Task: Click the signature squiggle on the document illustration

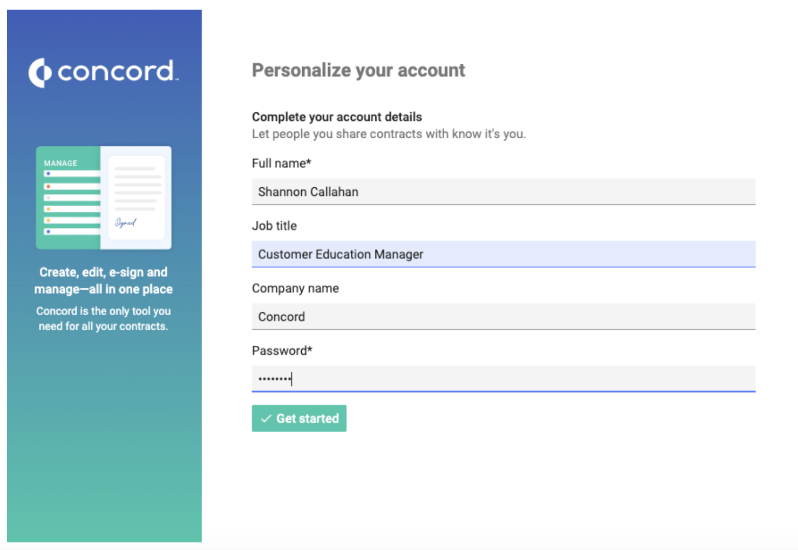Action: click(x=125, y=223)
